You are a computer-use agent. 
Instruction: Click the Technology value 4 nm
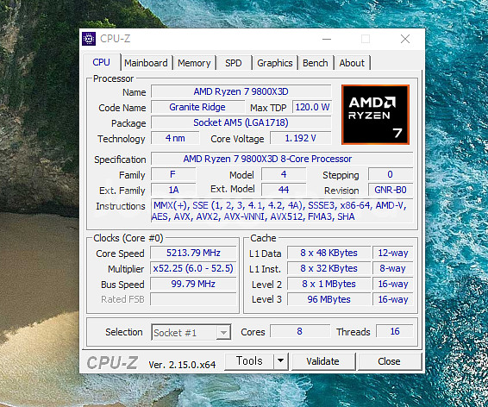[175, 138]
